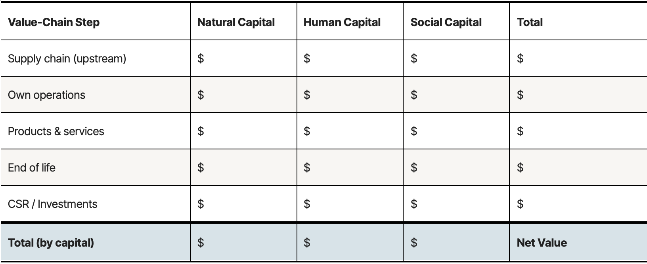
Task: Select the Natural Capital column header
Action: [236, 22]
